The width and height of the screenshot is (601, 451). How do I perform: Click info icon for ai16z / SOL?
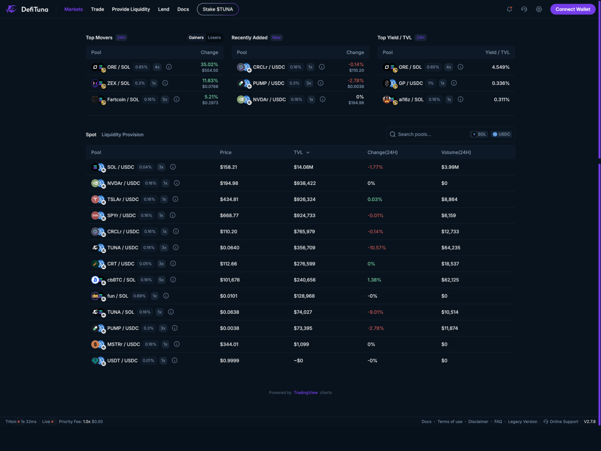(x=461, y=99)
